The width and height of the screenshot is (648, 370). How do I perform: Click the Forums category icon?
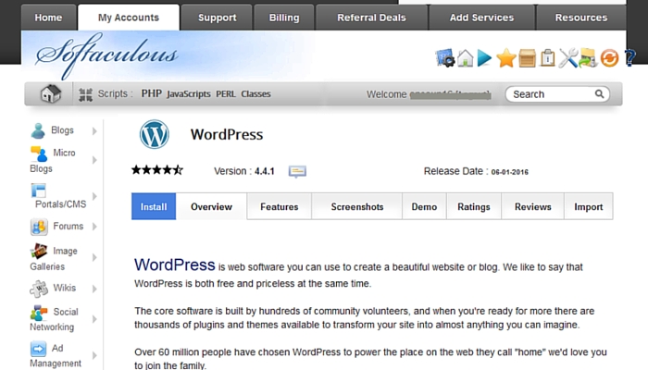[39, 227]
